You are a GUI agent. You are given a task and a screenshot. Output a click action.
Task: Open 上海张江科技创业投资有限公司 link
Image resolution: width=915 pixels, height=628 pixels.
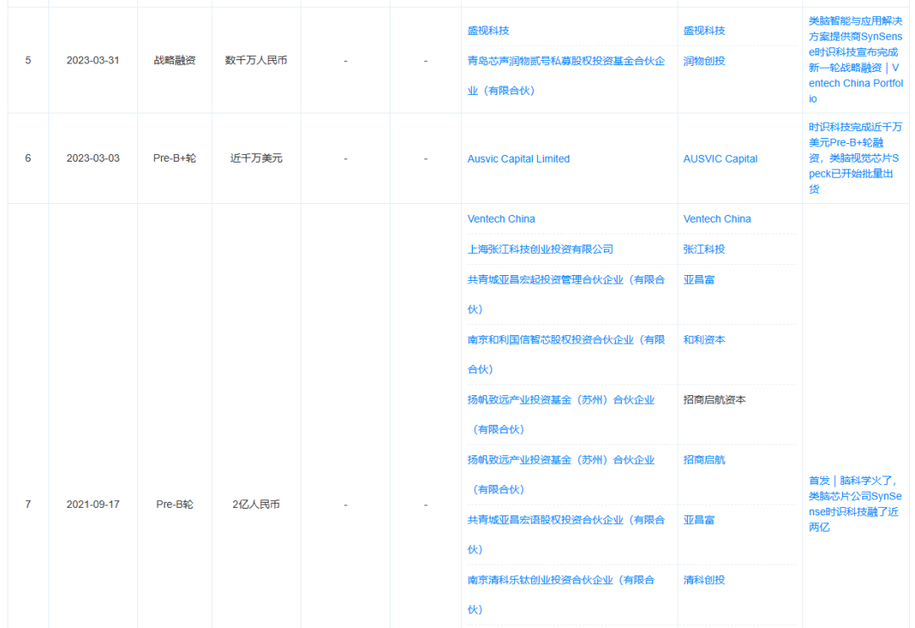pos(540,249)
